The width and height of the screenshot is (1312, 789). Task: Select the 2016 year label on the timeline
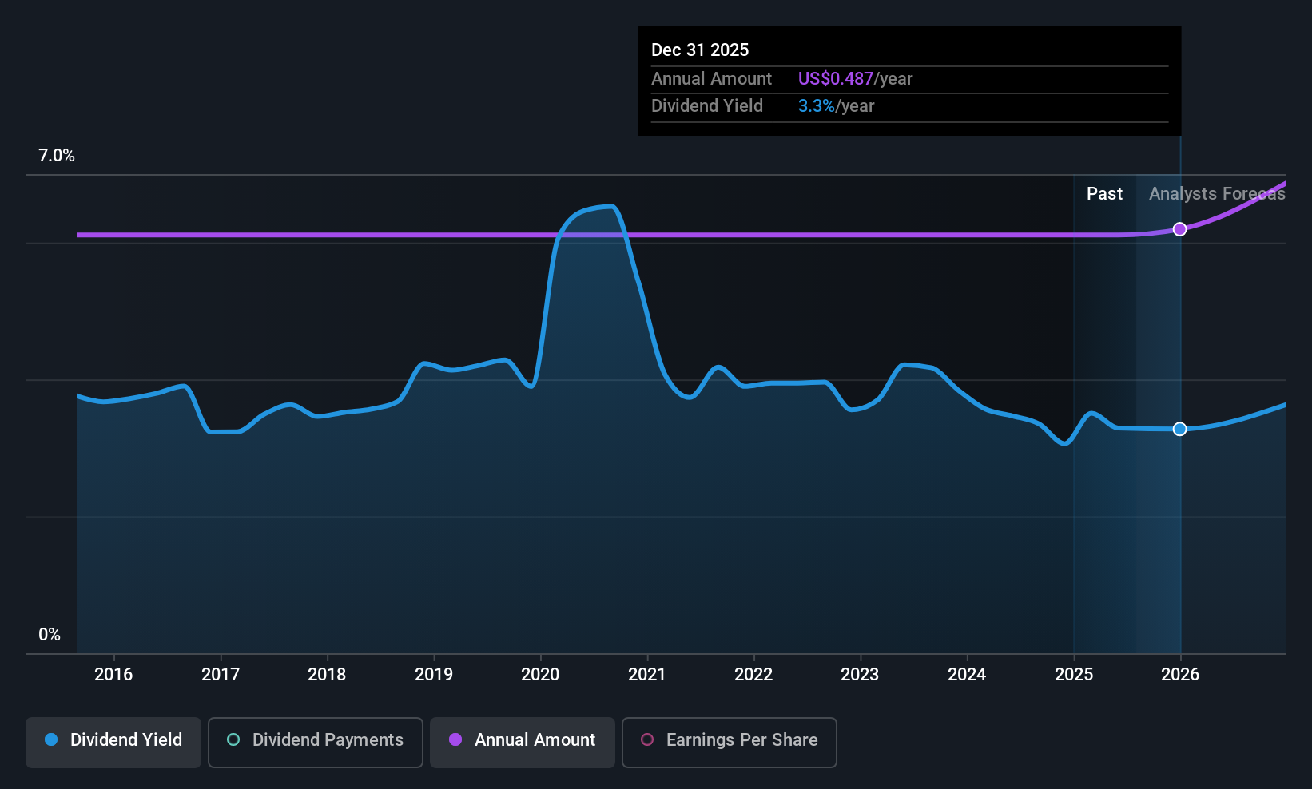(113, 675)
